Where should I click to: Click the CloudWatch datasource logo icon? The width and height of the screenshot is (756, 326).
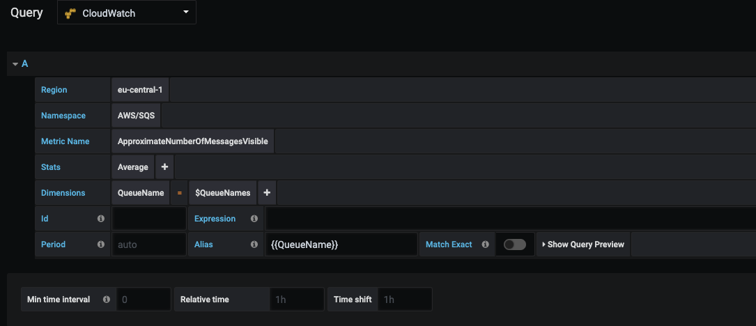coord(71,13)
